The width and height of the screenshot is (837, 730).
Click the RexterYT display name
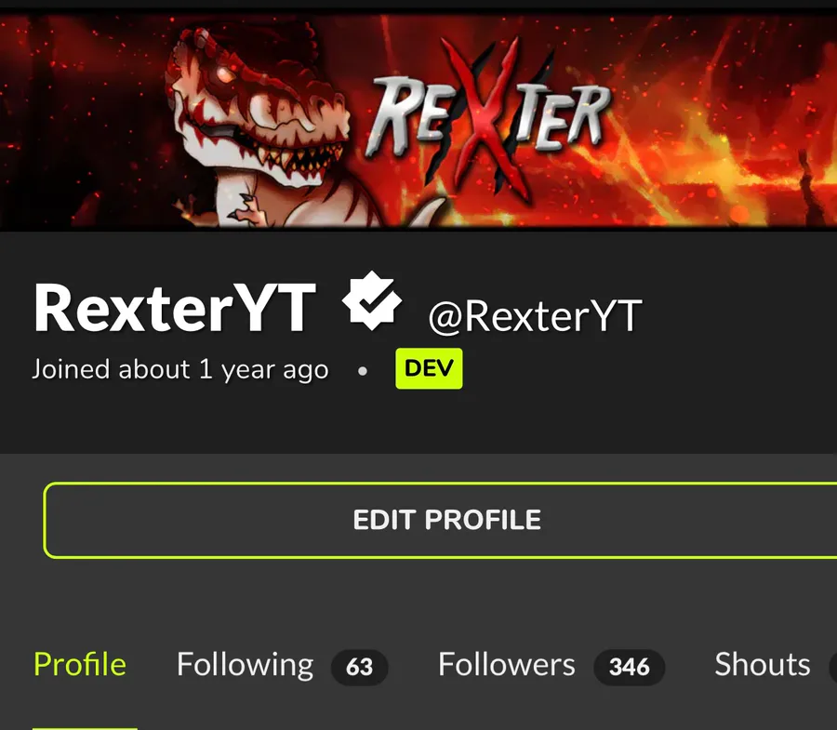pyautogui.click(x=175, y=309)
